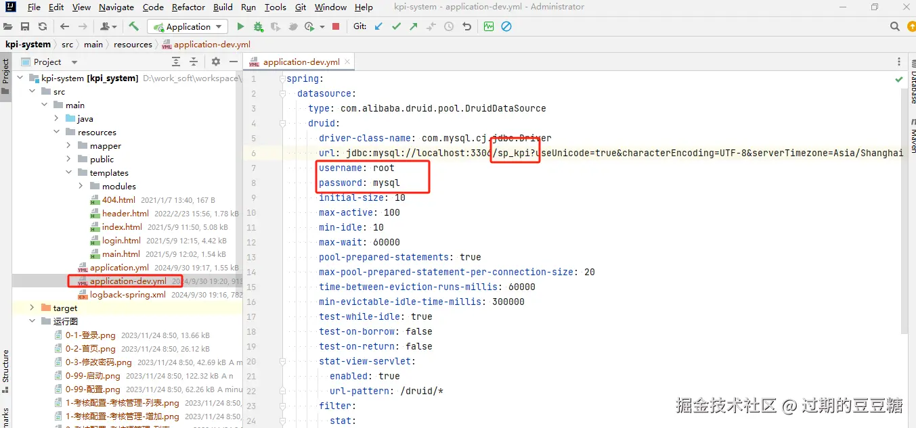The height and width of the screenshot is (428, 916).
Task: Click the password: mysql line in editor
Action: 359,183
